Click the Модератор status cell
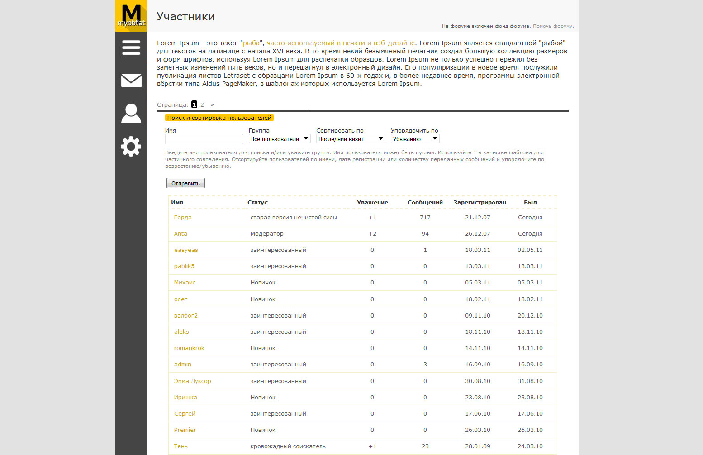Viewport: 703px width, 455px height. click(x=267, y=233)
